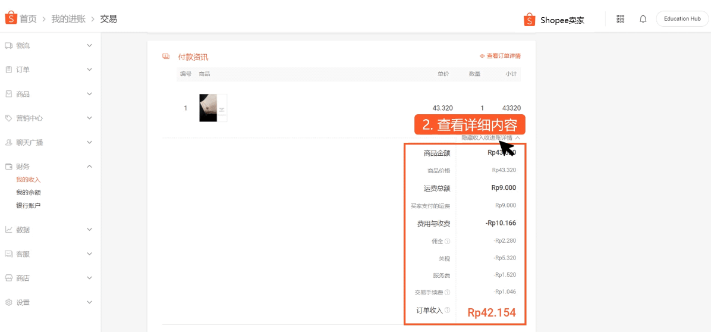Viewport: 711px width, 332px height.
Task: Click the 客服 message icon
Action: [x=8, y=254]
